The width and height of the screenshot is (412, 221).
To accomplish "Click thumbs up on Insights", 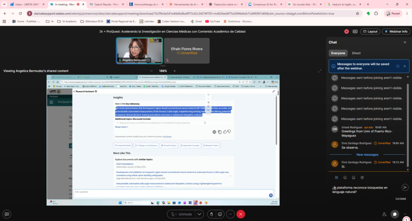I will pyautogui.click(x=225, y=132).
